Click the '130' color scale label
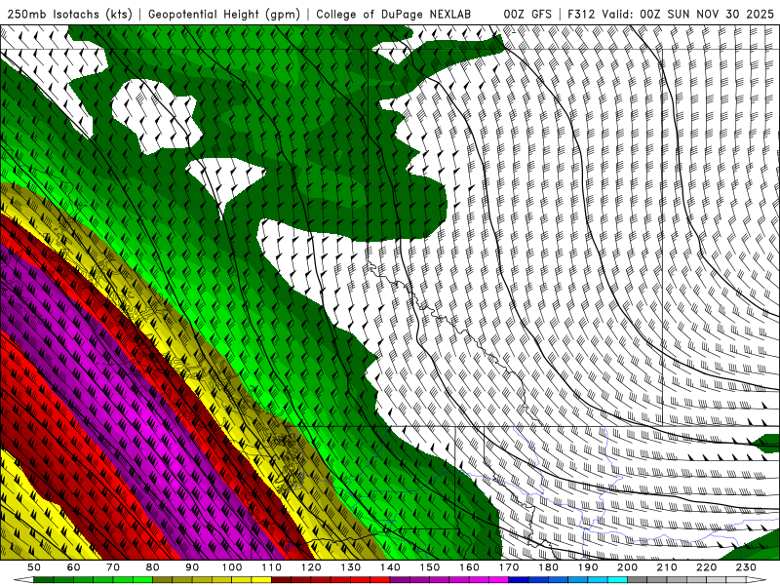Viewport: 780px width, 585px height. coord(350,567)
